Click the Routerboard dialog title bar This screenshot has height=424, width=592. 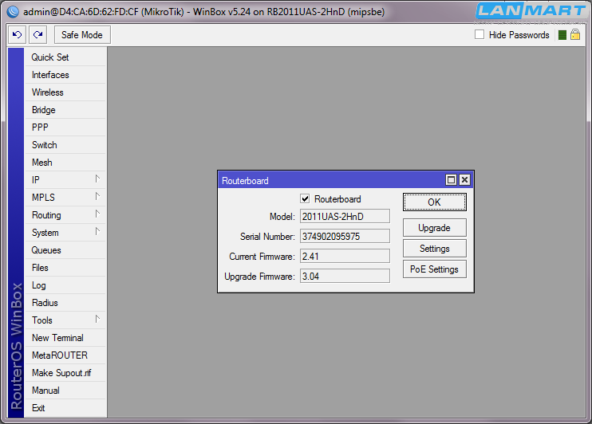click(332, 180)
